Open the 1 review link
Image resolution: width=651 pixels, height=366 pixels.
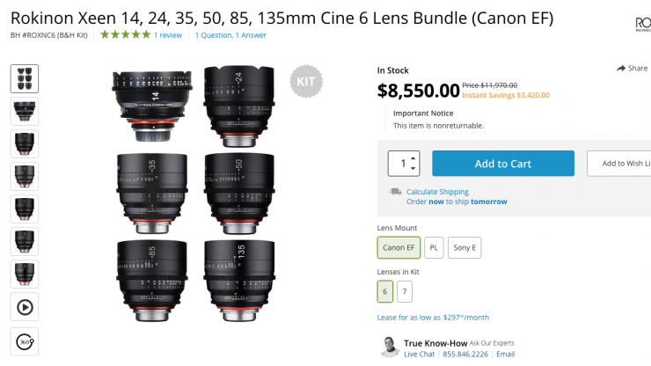coord(168,35)
